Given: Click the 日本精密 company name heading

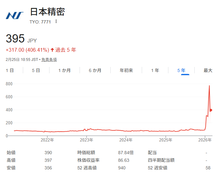Looking at the screenshot, I should click(x=47, y=12).
